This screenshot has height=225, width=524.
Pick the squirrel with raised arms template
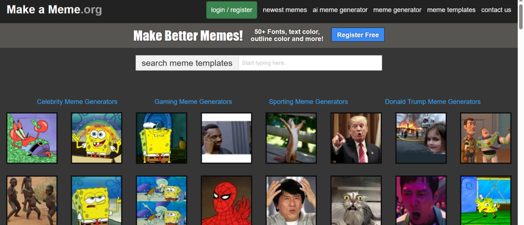(x=291, y=138)
